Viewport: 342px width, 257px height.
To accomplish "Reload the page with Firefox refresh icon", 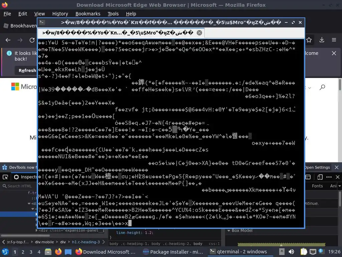I will (32, 40).
